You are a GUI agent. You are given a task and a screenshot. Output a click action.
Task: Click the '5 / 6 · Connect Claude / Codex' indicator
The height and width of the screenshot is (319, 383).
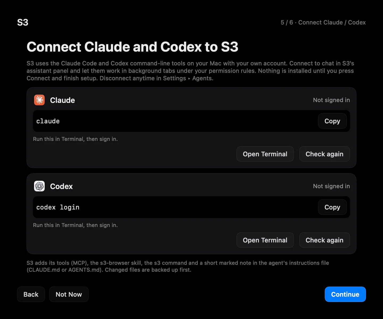tap(323, 22)
